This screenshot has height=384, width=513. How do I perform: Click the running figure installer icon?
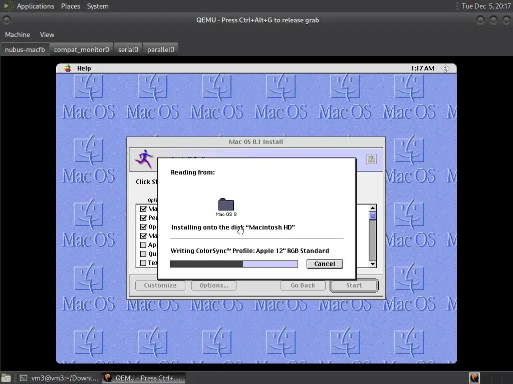[x=144, y=159]
